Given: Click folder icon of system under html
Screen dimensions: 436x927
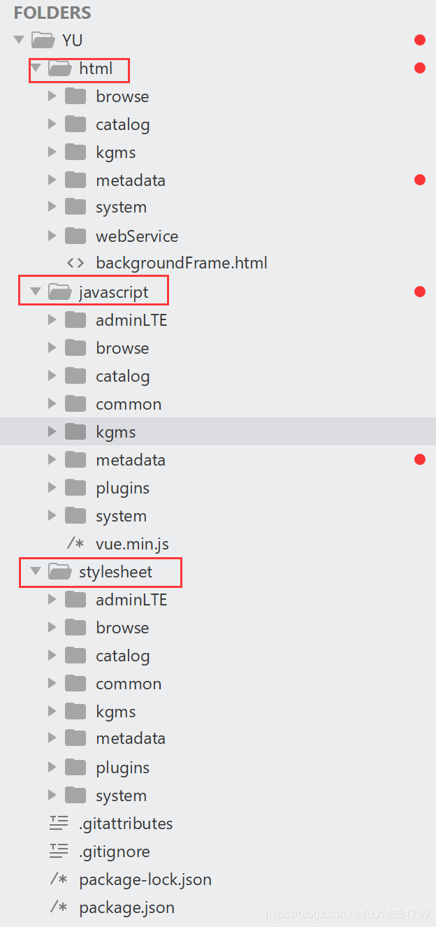Looking at the screenshot, I should click(x=75, y=207).
